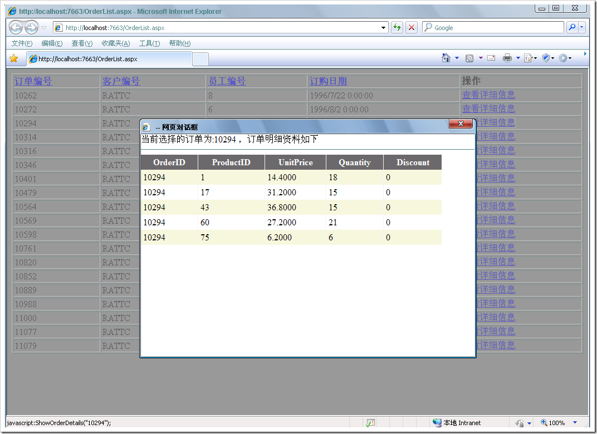The width and height of the screenshot is (597, 434).
Task: Sort by the 订购日期 column header link
Action: click(x=328, y=81)
